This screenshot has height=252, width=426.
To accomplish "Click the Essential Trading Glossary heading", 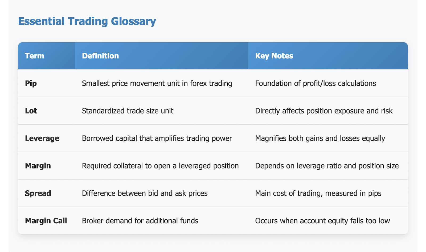I will (x=87, y=21).
